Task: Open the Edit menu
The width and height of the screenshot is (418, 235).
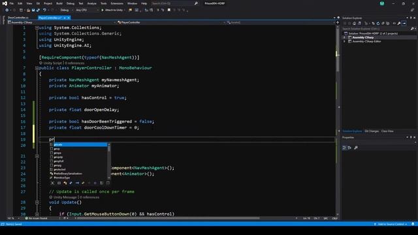Action: coord(20,3)
